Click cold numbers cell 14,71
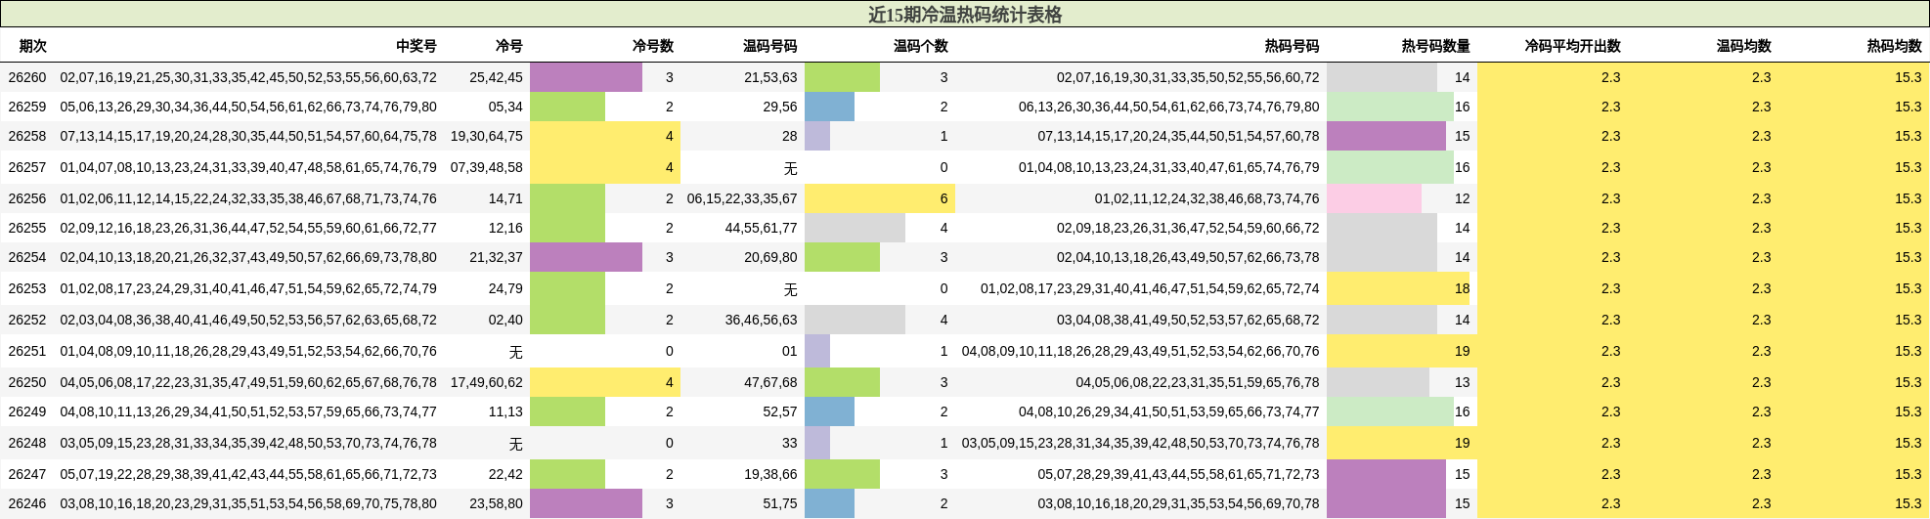Screen dimensions: 1930x519 pyautogui.click(x=505, y=198)
